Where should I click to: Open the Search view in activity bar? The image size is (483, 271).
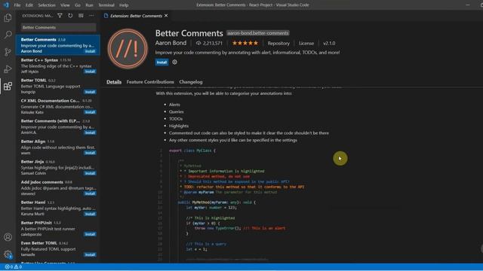pyautogui.click(x=8, y=35)
